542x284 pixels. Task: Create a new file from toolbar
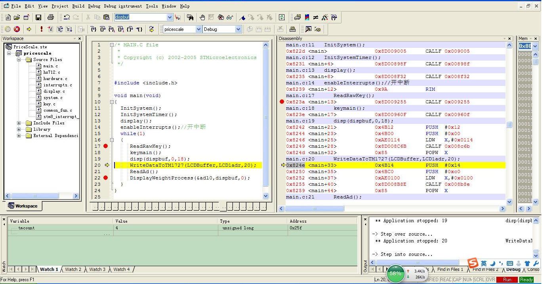click(x=8, y=17)
